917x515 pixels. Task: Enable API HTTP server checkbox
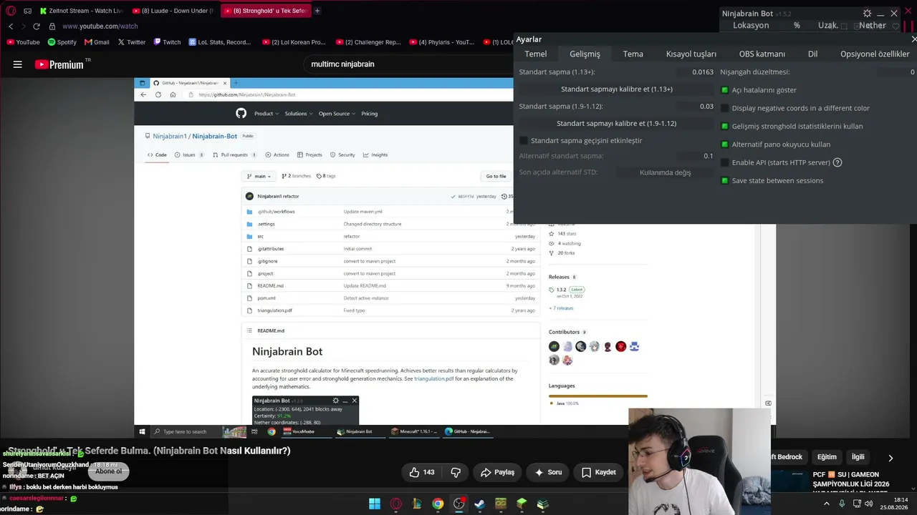(x=725, y=162)
